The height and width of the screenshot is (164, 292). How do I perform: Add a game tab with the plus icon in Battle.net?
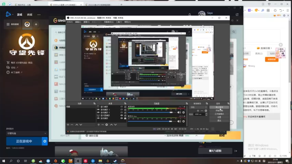[x=36, y=24]
